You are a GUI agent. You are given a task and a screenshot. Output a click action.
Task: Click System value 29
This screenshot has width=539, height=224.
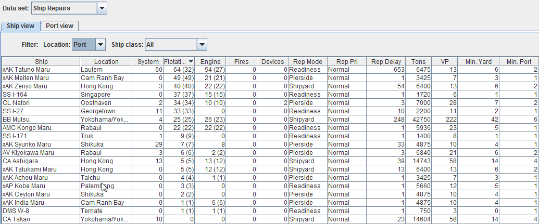coord(158,144)
